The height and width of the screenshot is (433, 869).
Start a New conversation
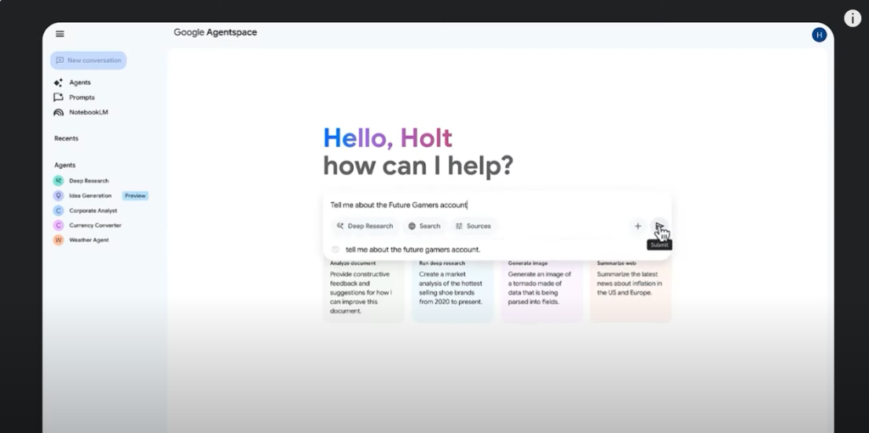(x=88, y=60)
